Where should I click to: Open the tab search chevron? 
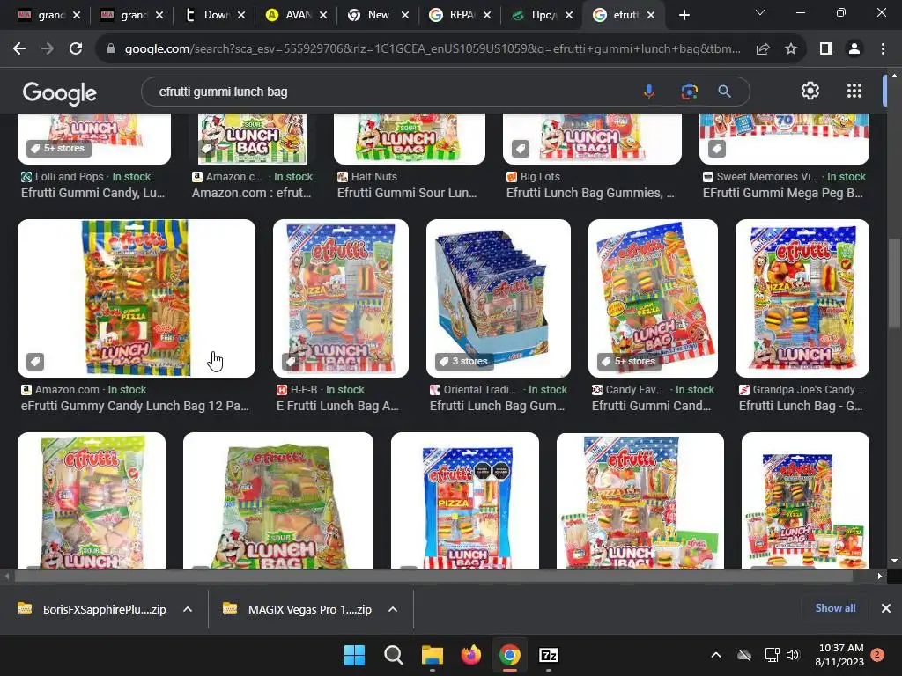pyautogui.click(x=760, y=12)
